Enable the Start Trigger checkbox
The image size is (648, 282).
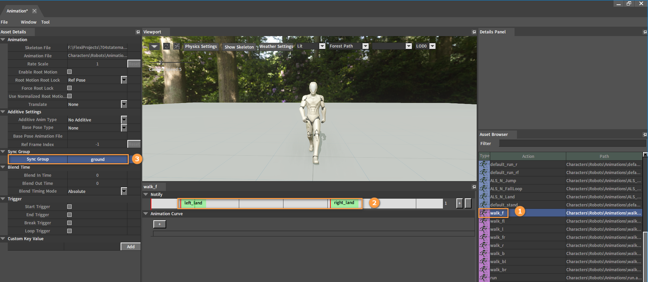pos(70,206)
